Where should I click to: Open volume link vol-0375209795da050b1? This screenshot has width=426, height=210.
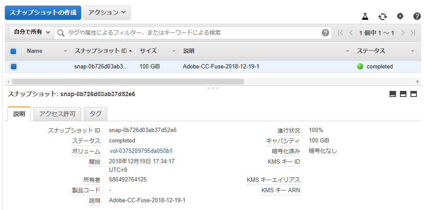(141, 151)
